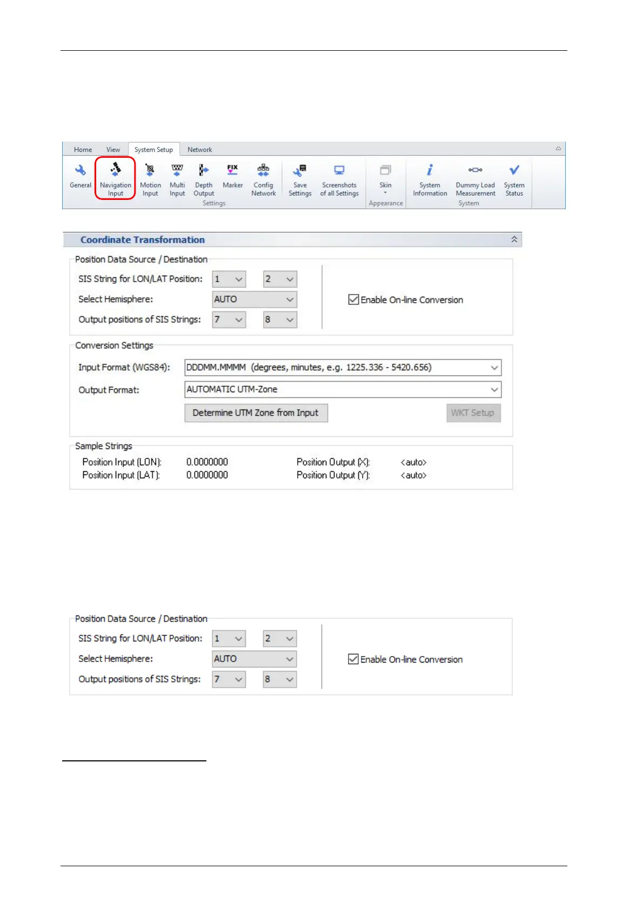Click Position Output (X) auto value
643x910 pixels.
click(413, 462)
